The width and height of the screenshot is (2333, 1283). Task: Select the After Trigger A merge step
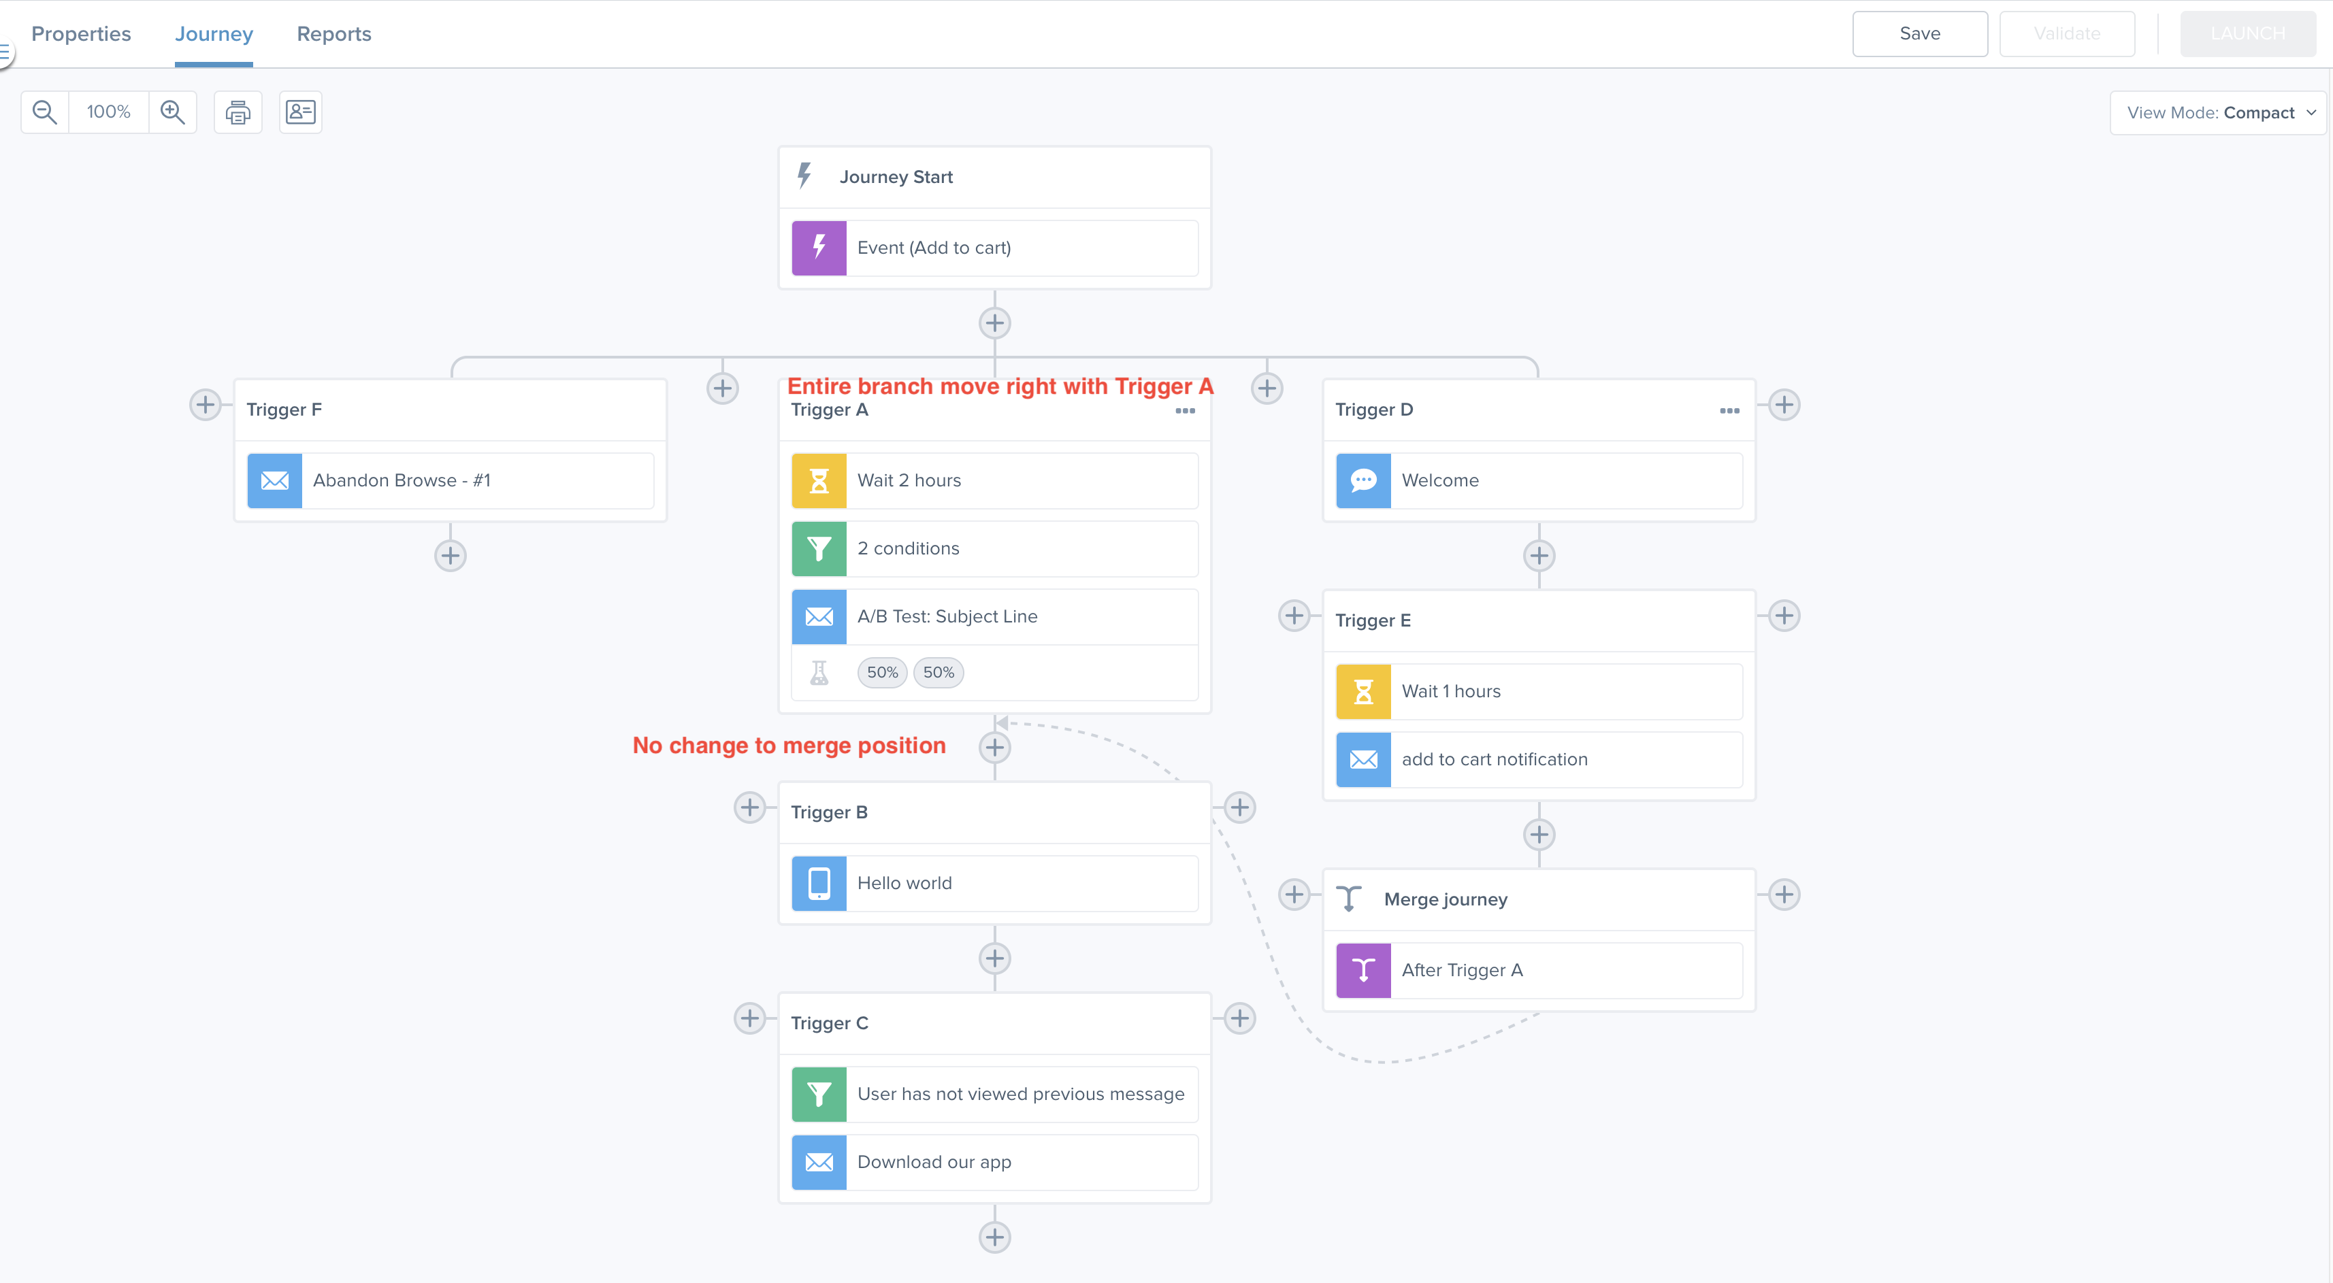1539,971
